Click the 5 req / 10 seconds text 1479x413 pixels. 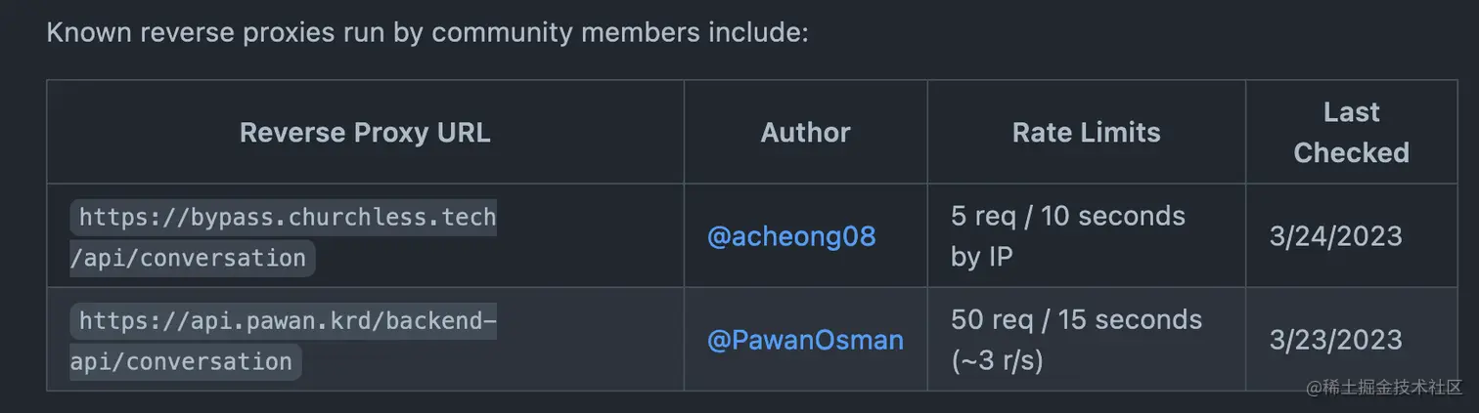click(x=1067, y=216)
